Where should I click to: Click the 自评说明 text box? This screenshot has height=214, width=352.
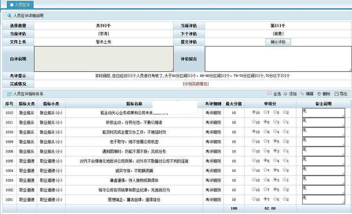pos(104,59)
